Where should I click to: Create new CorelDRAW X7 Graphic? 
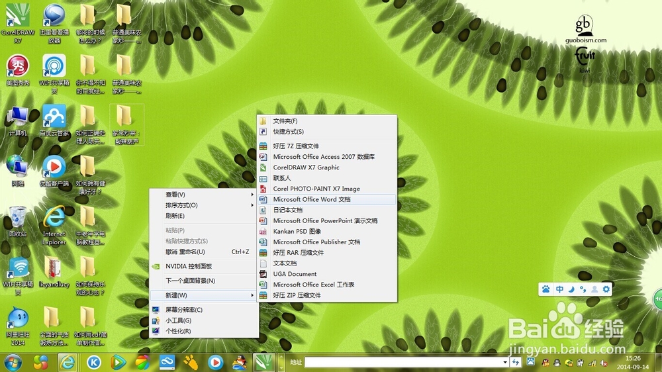(327, 167)
